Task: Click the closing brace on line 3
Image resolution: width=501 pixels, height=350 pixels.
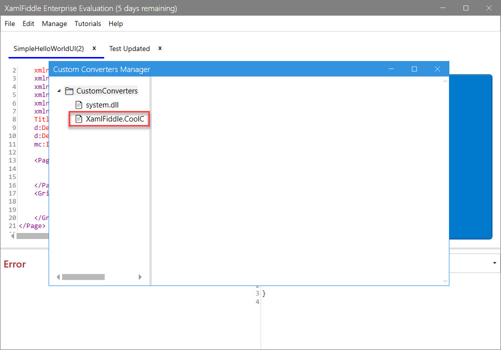Action: 264,293
